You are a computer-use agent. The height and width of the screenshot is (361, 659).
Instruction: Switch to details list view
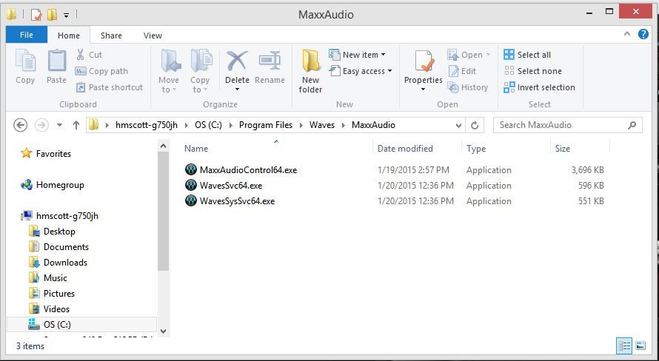pos(624,346)
